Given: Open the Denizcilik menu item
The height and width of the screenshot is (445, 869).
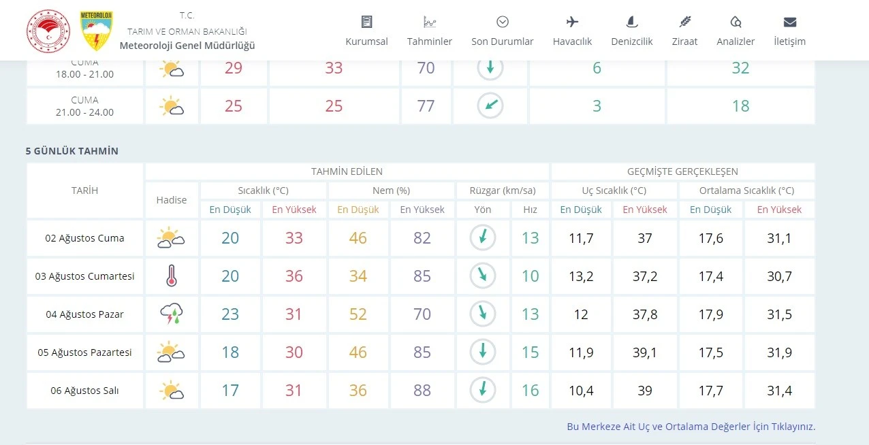Looking at the screenshot, I should (x=632, y=42).
